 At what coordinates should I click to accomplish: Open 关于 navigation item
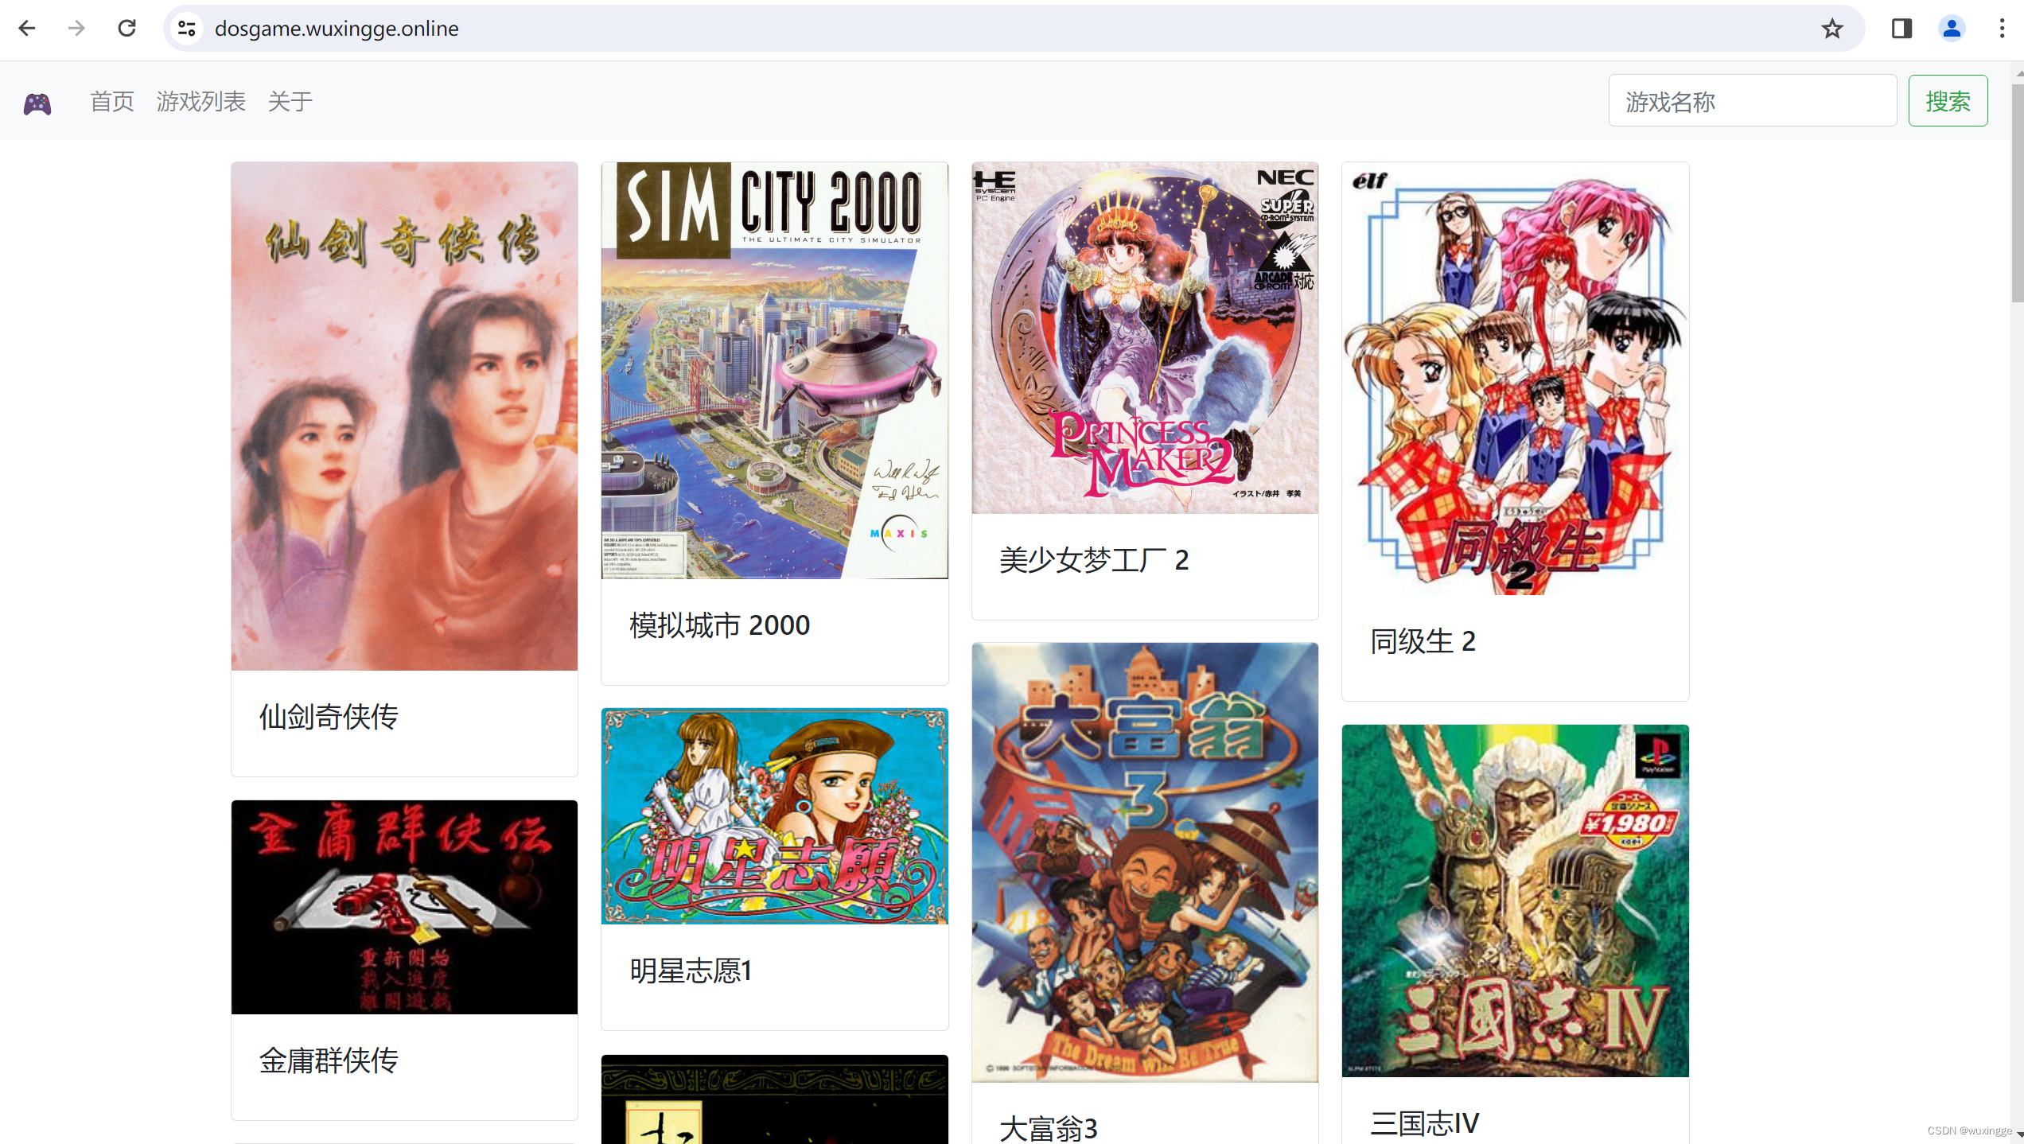pyautogui.click(x=290, y=102)
